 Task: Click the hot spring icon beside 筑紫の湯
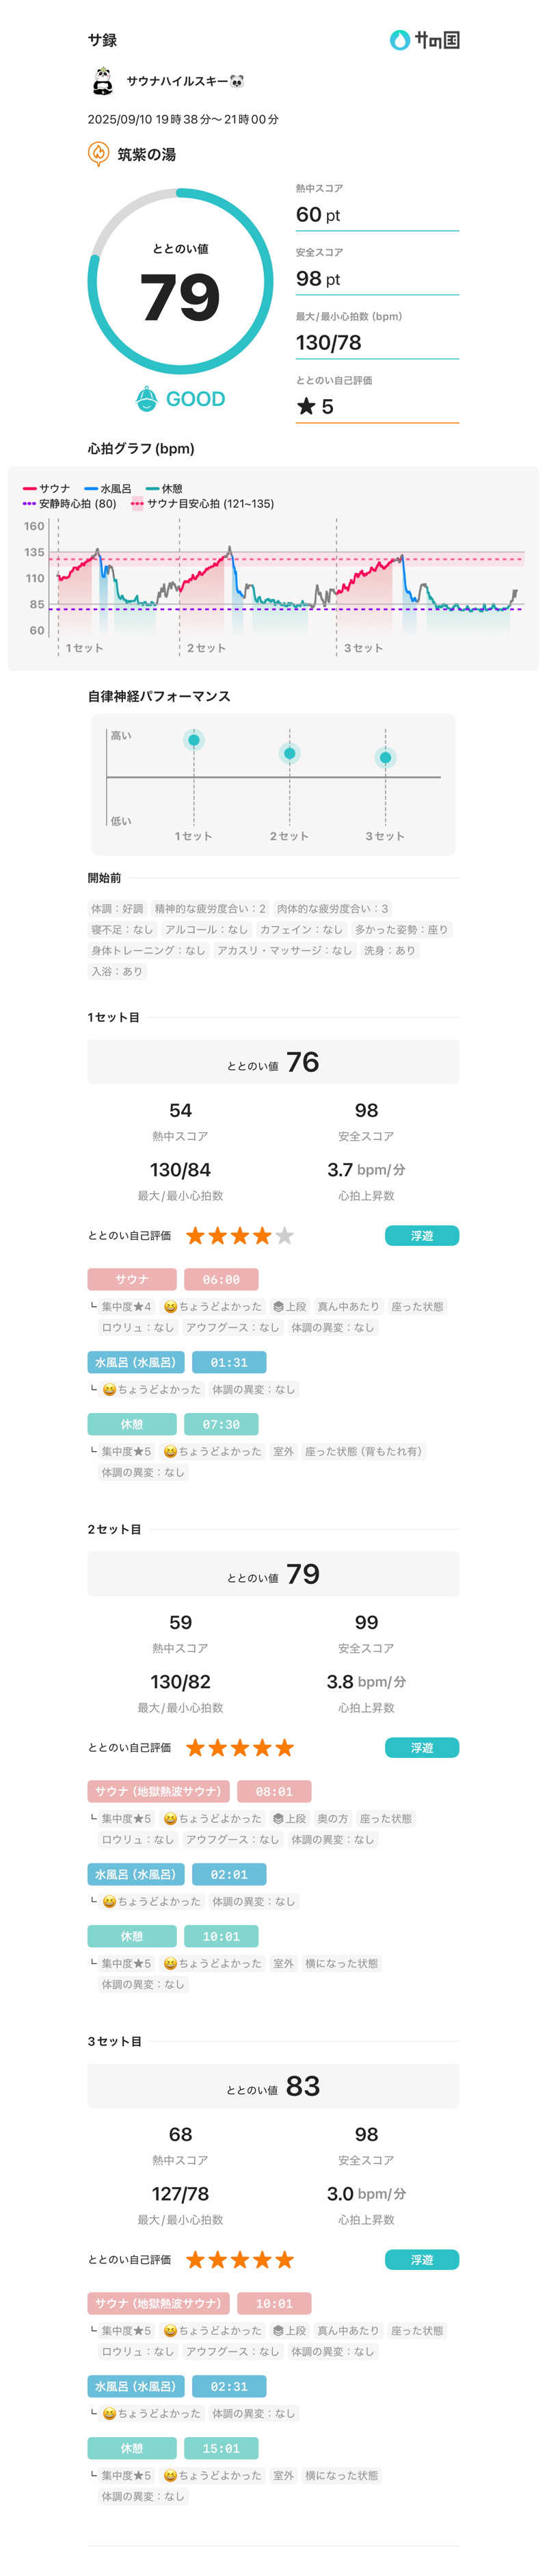point(98,154)
